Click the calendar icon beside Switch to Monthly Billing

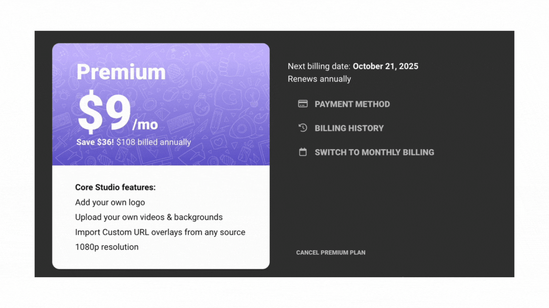303,152
